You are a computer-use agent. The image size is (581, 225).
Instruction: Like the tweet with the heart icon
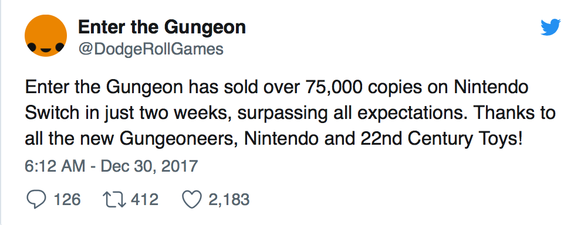(192, 200)
